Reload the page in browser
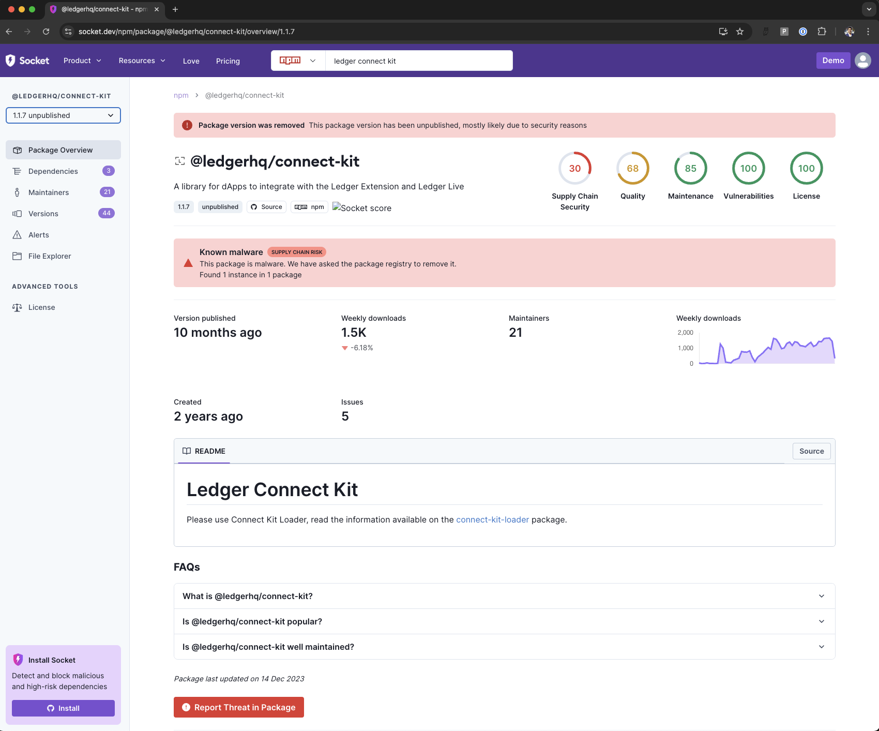This screenshot has width=879, height=731. tap(46, 32)
